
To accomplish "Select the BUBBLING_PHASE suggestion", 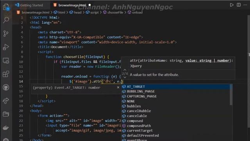I will 176,91.
